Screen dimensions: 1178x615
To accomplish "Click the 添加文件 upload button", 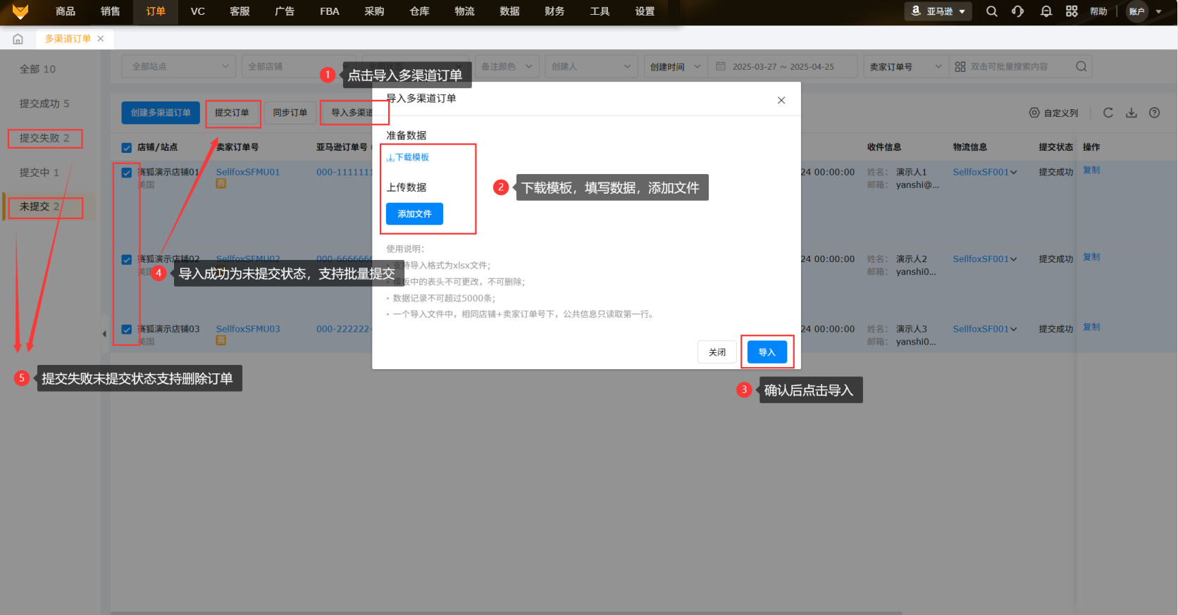I will click(x=414, y=214).
